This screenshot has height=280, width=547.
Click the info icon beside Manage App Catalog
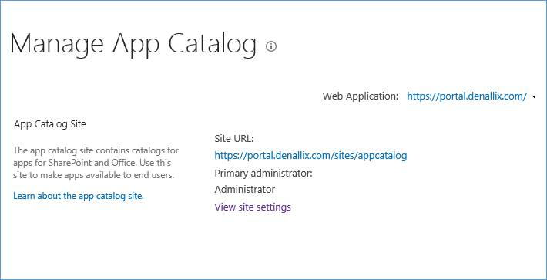(x=271, y=46)
